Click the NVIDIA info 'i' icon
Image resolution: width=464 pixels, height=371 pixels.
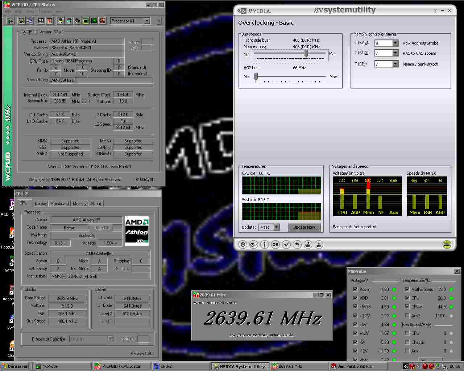[265, 245]
